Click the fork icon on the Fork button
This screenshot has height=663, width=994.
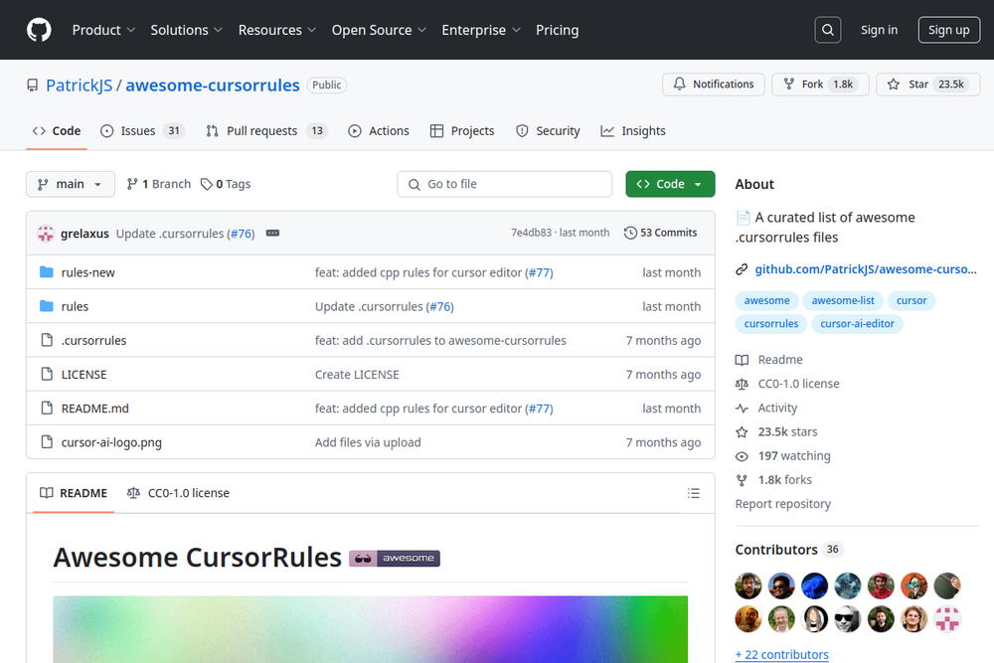tap(788, 83)
